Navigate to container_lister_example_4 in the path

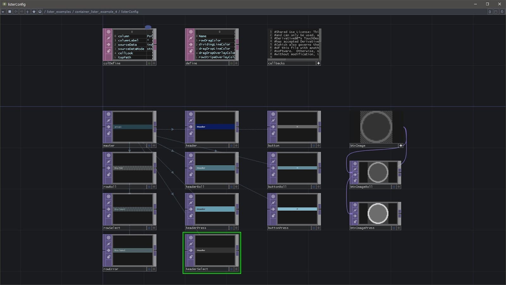pyautogui.click(x=96, y=12)
